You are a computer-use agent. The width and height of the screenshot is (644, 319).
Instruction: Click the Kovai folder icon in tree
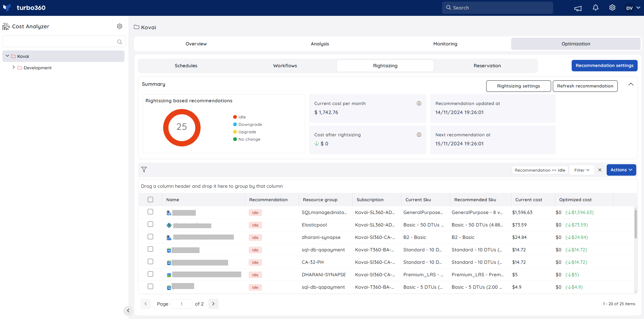13,56
